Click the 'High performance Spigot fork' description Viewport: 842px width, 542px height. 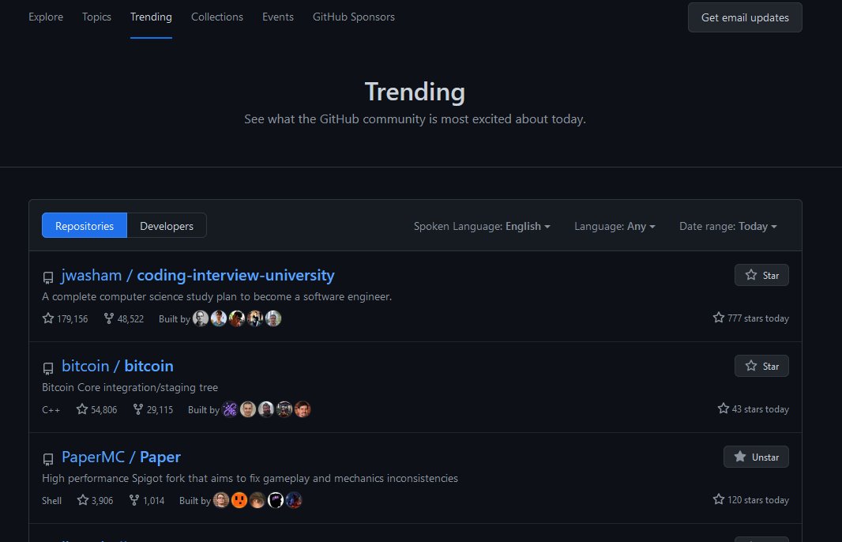click(250, 478)
